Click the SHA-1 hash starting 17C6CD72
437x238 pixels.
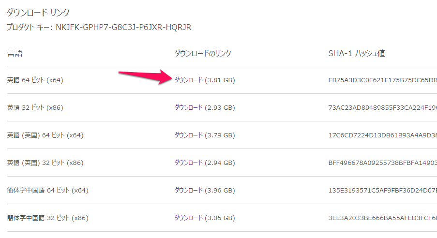[x=383, y=135]
